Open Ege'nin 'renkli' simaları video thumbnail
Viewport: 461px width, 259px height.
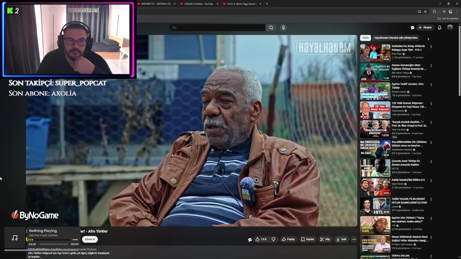coord(375,91)
